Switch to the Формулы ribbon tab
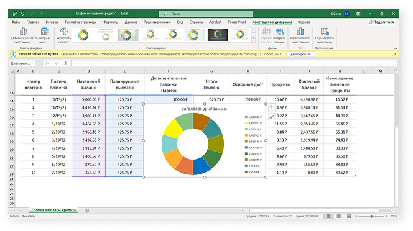 (x=111, y=22)
